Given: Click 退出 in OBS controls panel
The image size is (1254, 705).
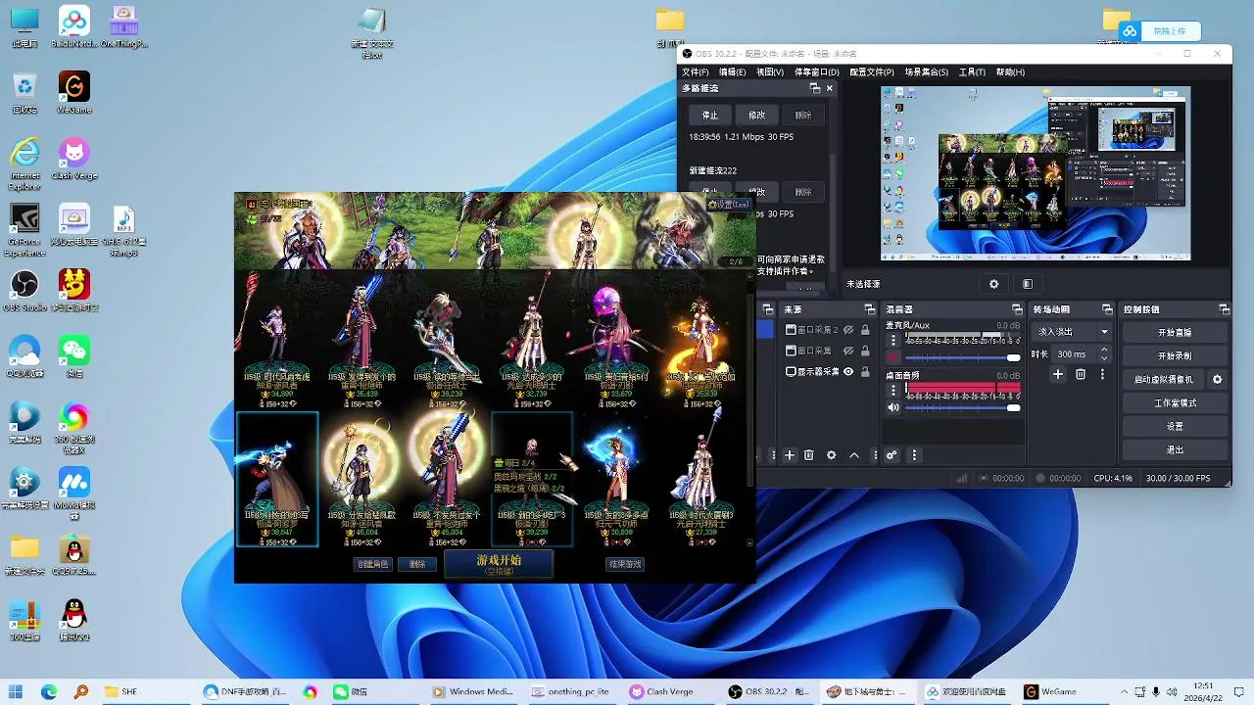Looking at the screenshot, I should (x=1175, y=449).
